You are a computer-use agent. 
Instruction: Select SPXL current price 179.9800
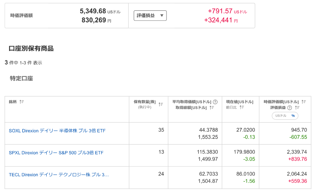click(244, 152)
